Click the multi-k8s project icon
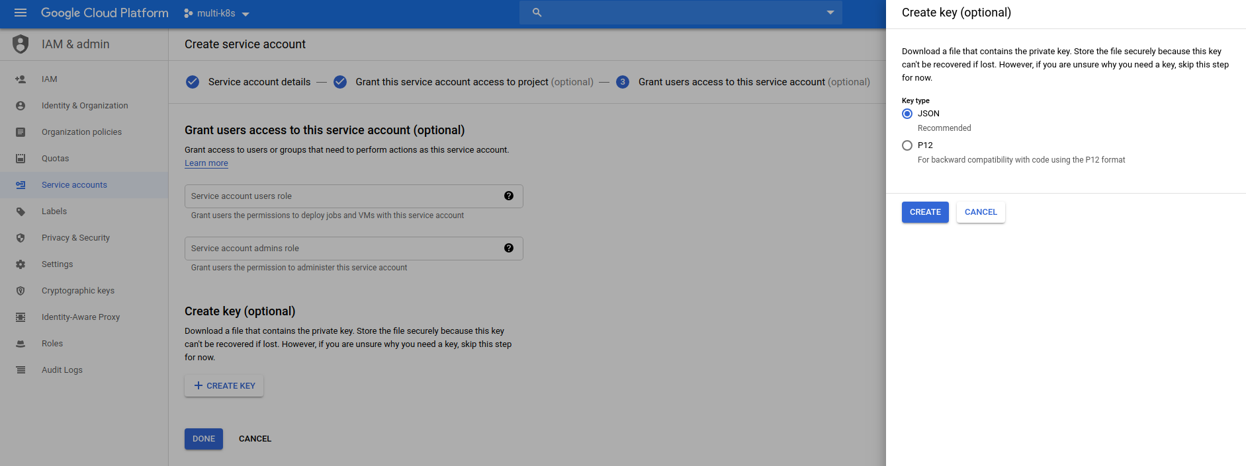The image size is (1246, 466). pyautogui.click(x=189, y=13)
